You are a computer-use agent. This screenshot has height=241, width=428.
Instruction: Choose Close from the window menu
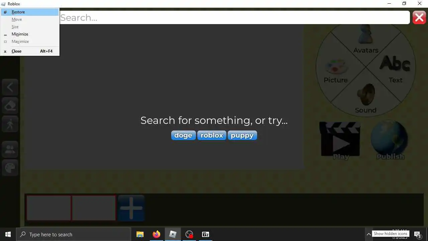click(30, 51)
